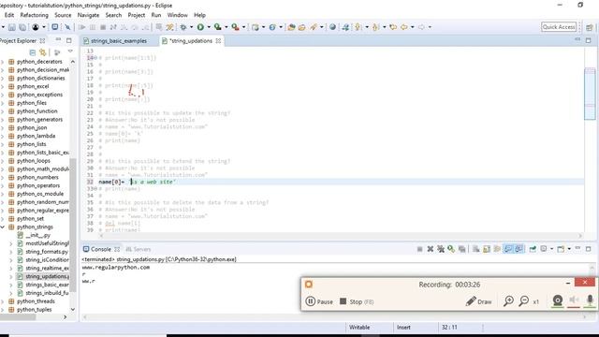The image size is (599, 337).
Task: Select string_updations file in tree
Action: coord(47,276)
